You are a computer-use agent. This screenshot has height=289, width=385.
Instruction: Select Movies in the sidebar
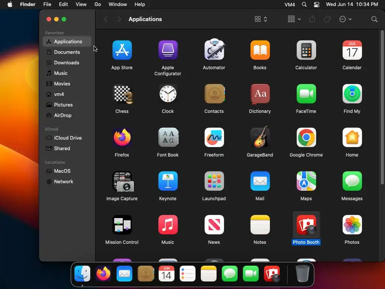(x=67, y=84)
